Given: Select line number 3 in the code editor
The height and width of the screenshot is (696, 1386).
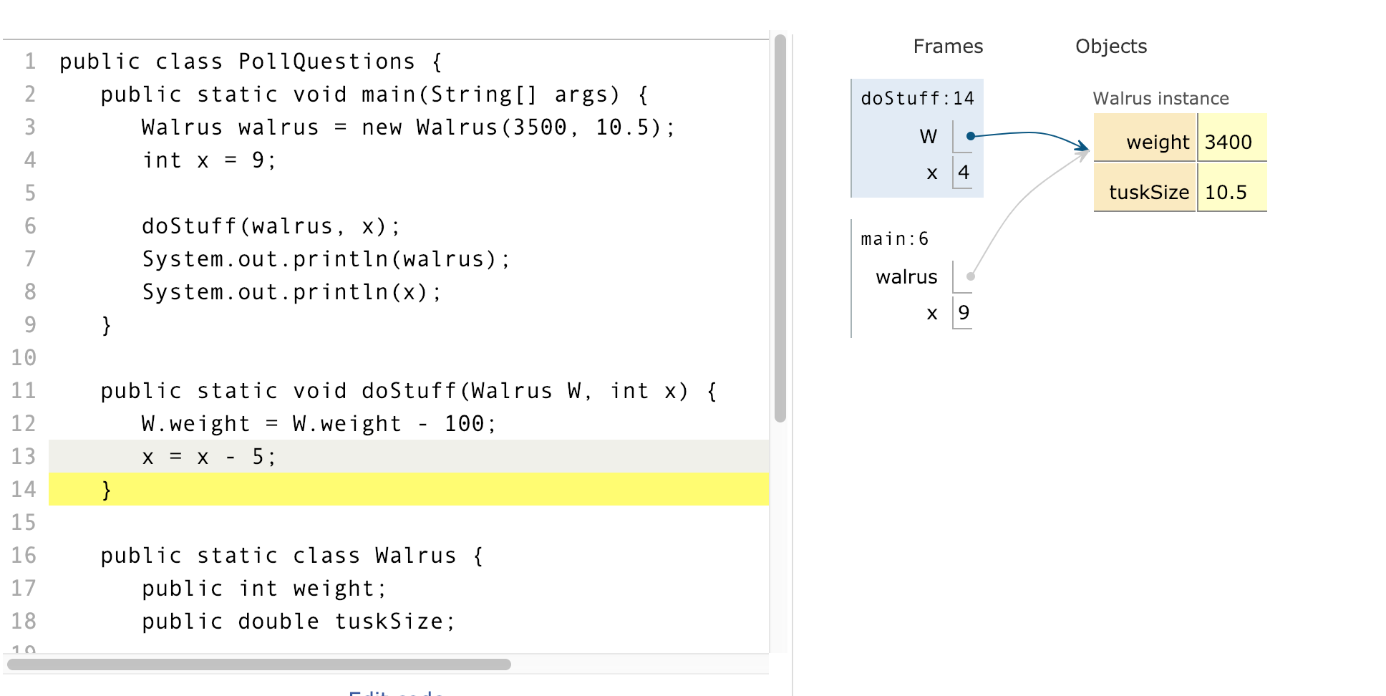Looking at the screenshot, I should coord(29,127).
